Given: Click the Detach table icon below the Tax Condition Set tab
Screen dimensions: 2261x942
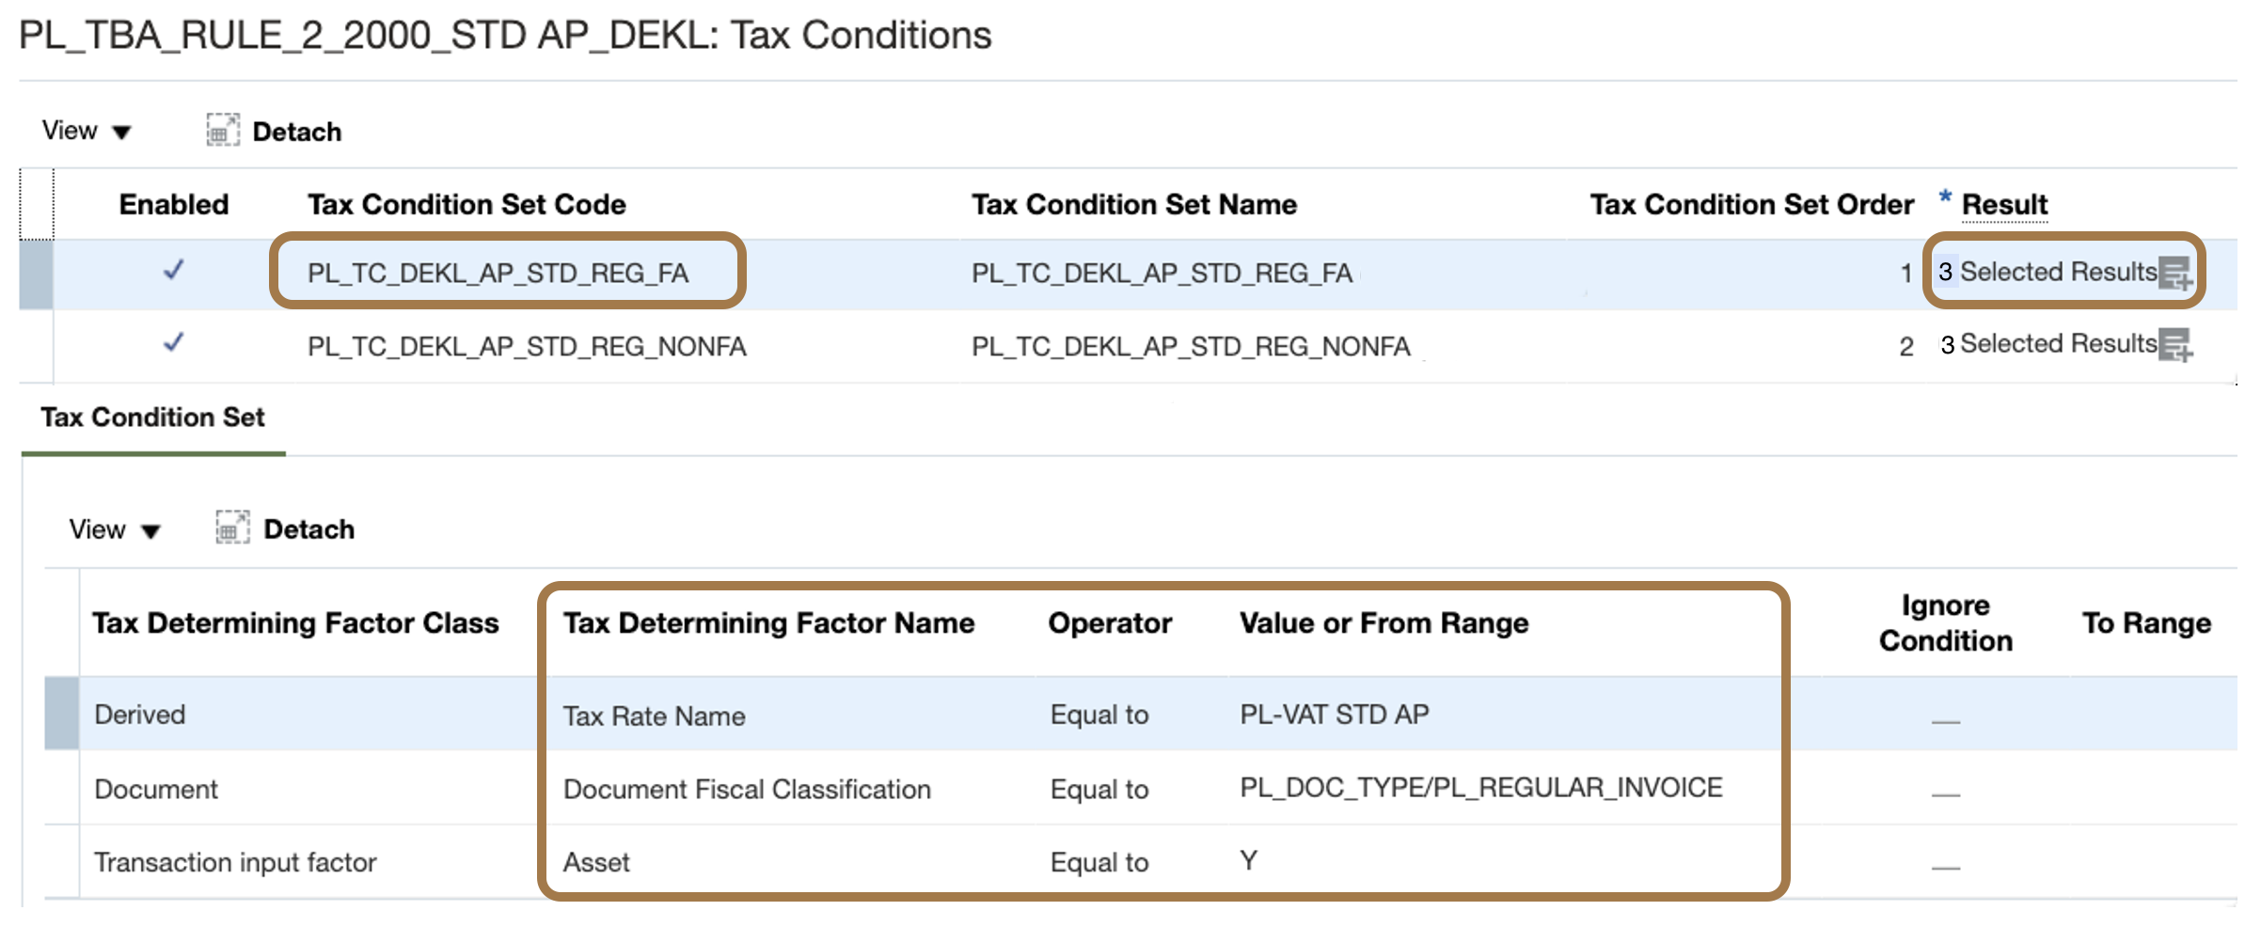Looking at the screenshot, I should 231,528.
